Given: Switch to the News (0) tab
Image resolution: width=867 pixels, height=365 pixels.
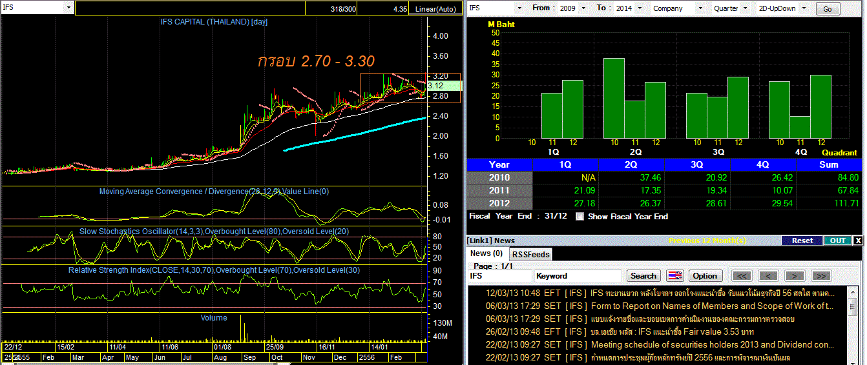Looking at the screenshot, I should click(x=486, y=254).
